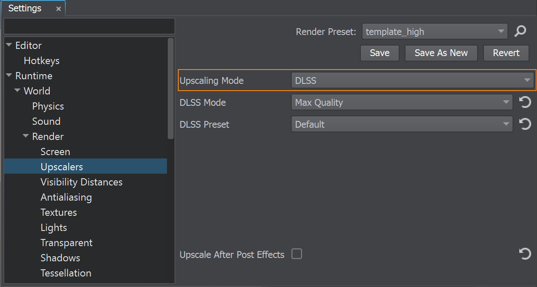The image size is (537, 287).
Task: Select Tessellation in the tree
Action: (x=66, y=273)
